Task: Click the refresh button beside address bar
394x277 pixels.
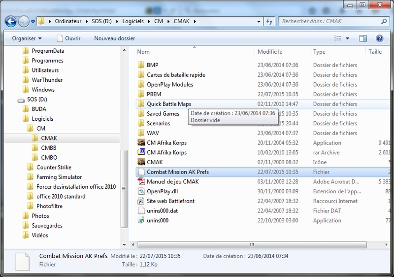Action: point(269,22)
